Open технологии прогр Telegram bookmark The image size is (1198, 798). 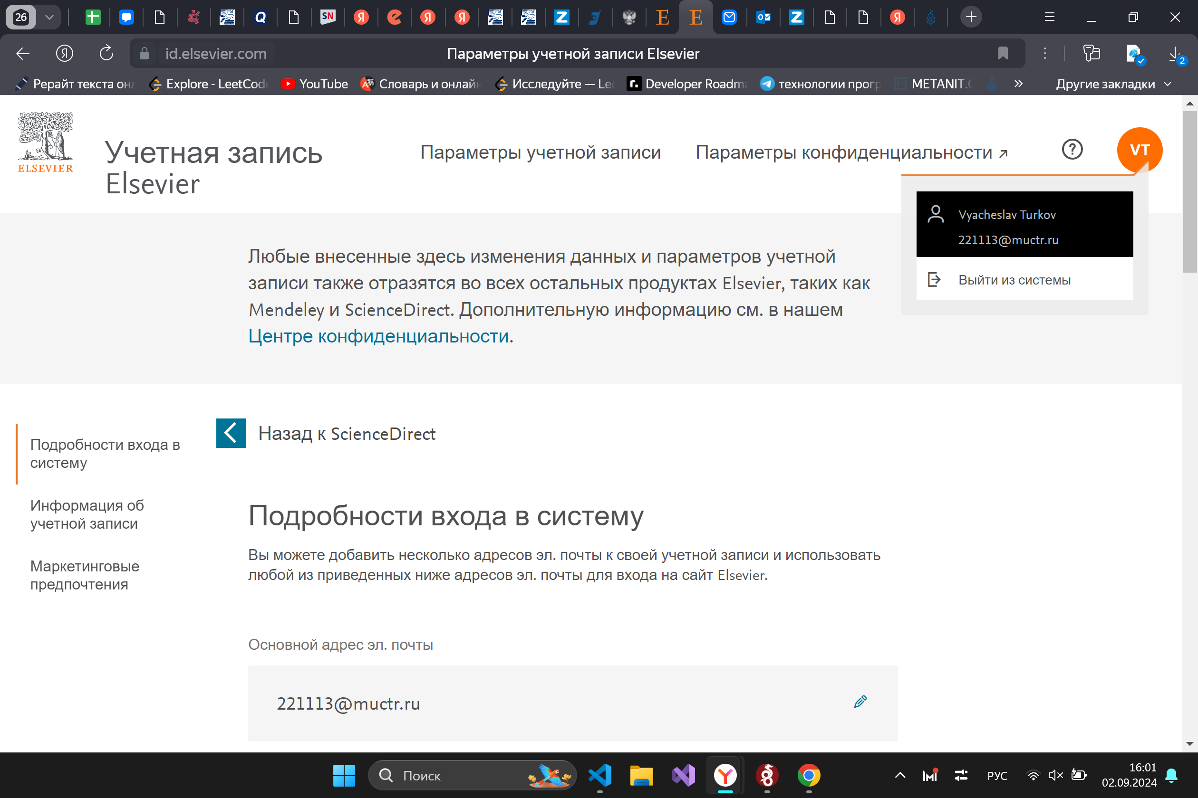click(820, 84)
